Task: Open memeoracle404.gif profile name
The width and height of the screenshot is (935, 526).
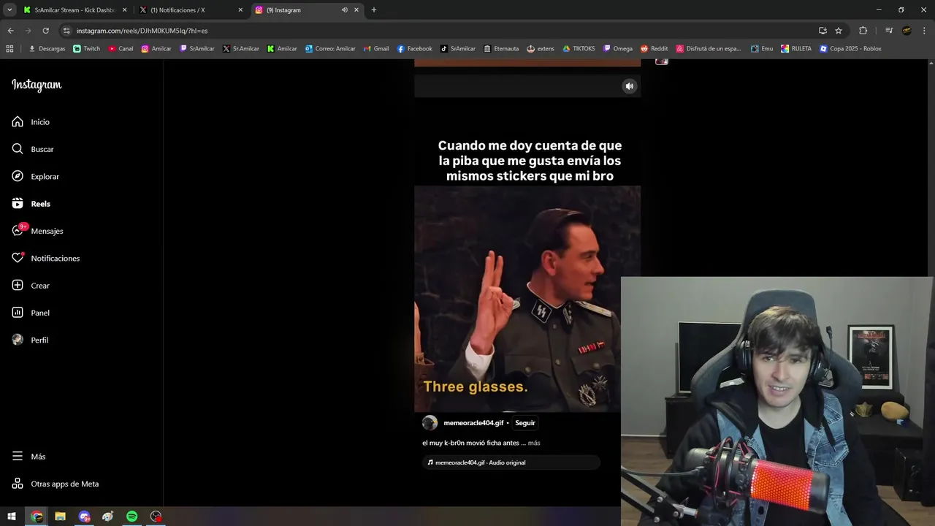Action: point(473,423)
